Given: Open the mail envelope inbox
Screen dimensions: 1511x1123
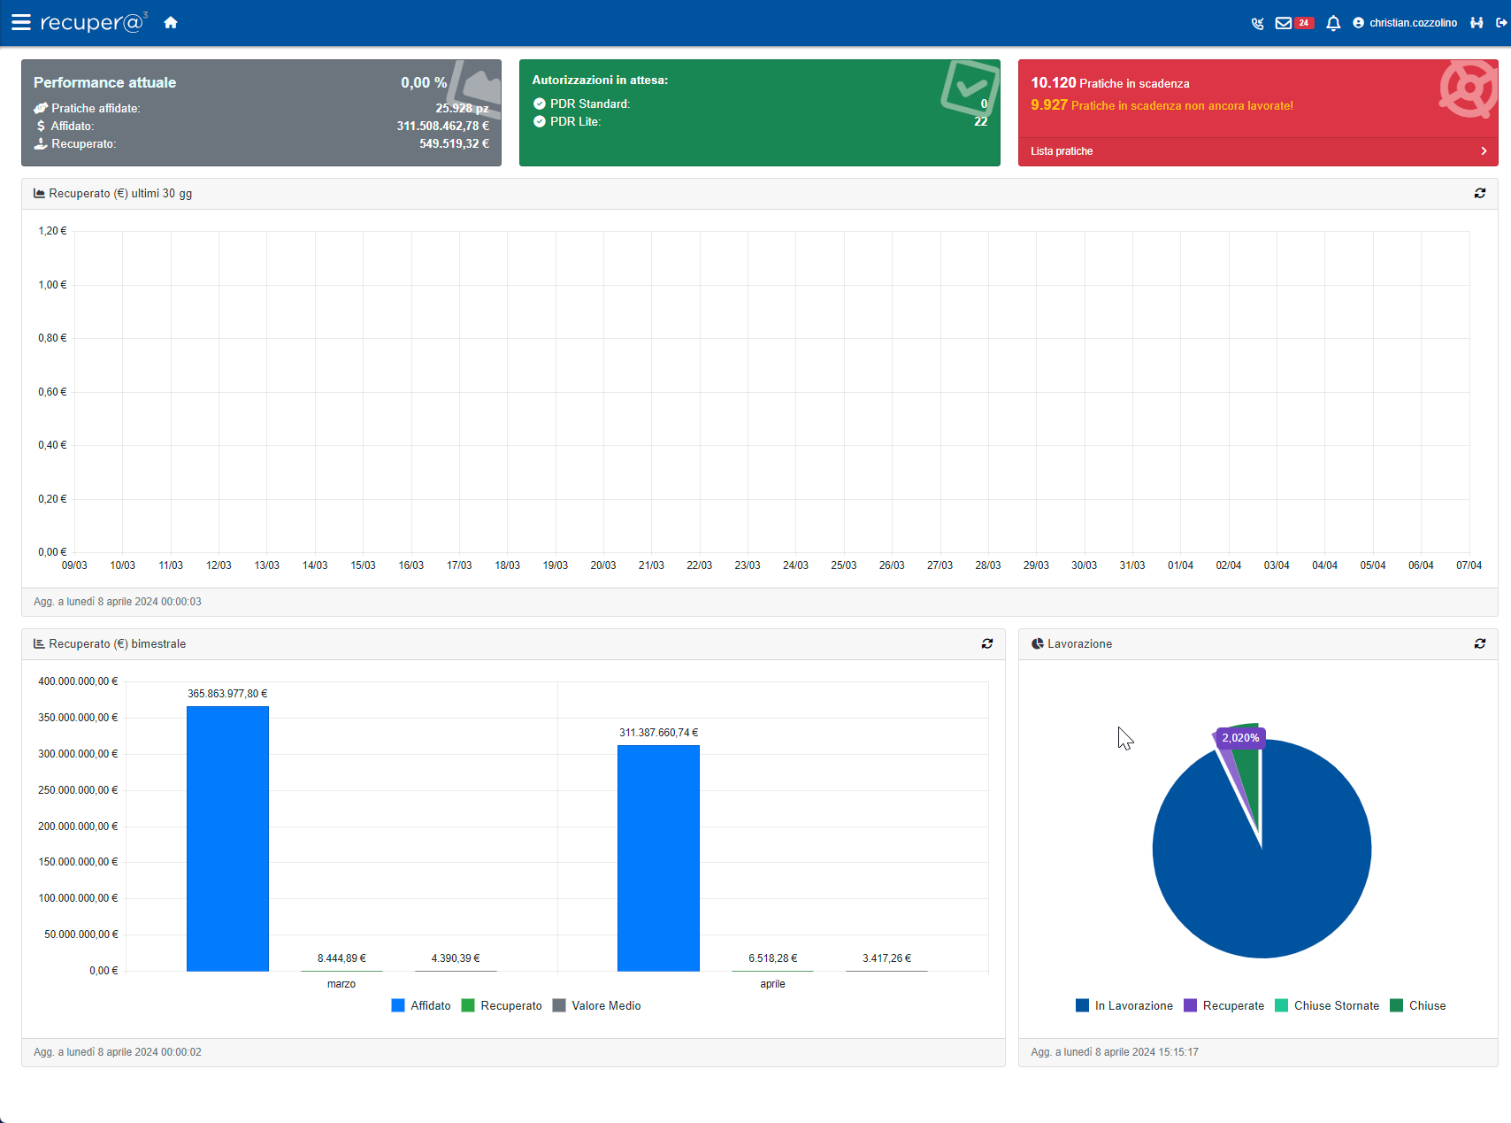Looking at the screenshot, I should 1283,23.
